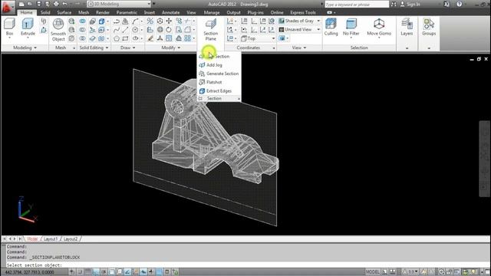
Task: Expand the Solid Editing panel
Action: 94,48
